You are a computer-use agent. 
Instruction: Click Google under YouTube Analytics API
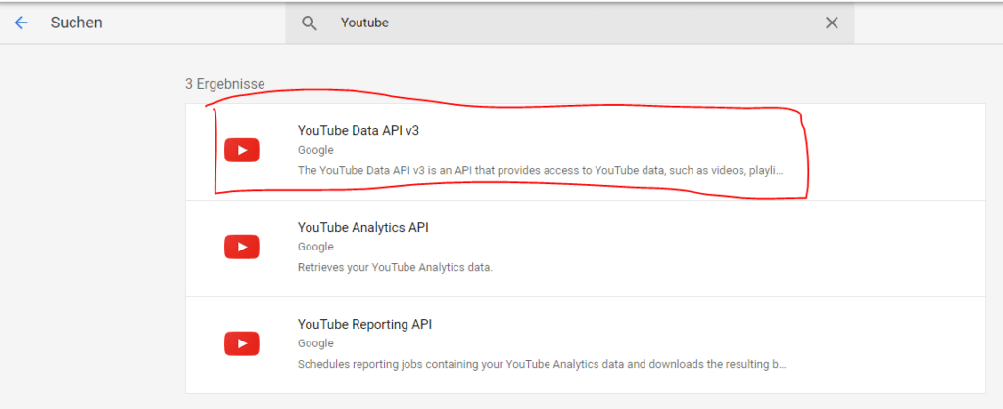coord(315,247)
